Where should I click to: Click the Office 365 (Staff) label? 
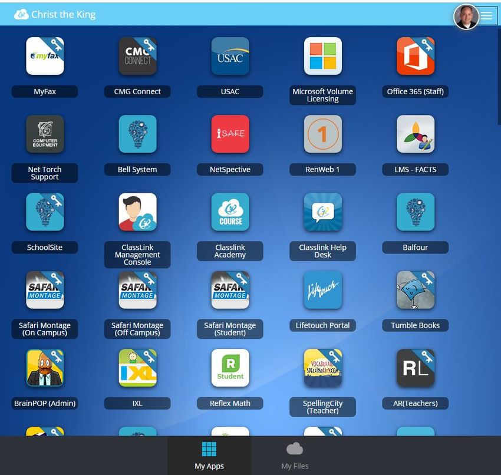[x=416, y=92]
